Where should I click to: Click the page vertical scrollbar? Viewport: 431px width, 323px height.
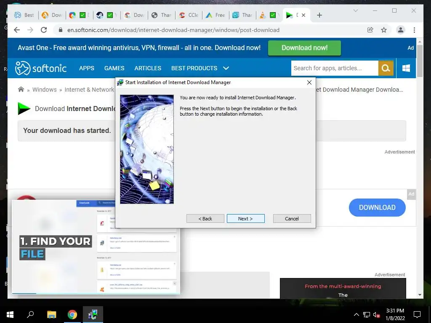[x=420, y=61]
